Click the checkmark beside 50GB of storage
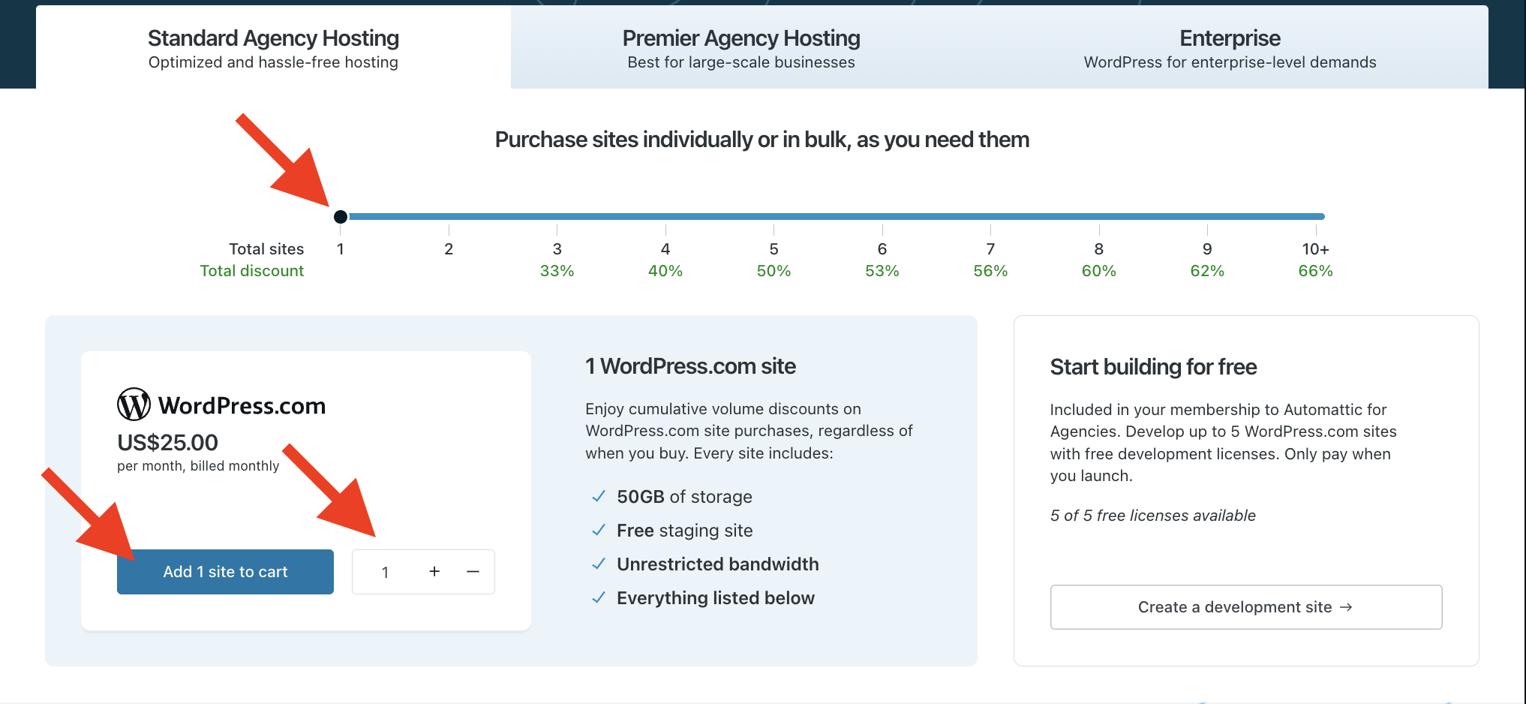 pos(598,496)
